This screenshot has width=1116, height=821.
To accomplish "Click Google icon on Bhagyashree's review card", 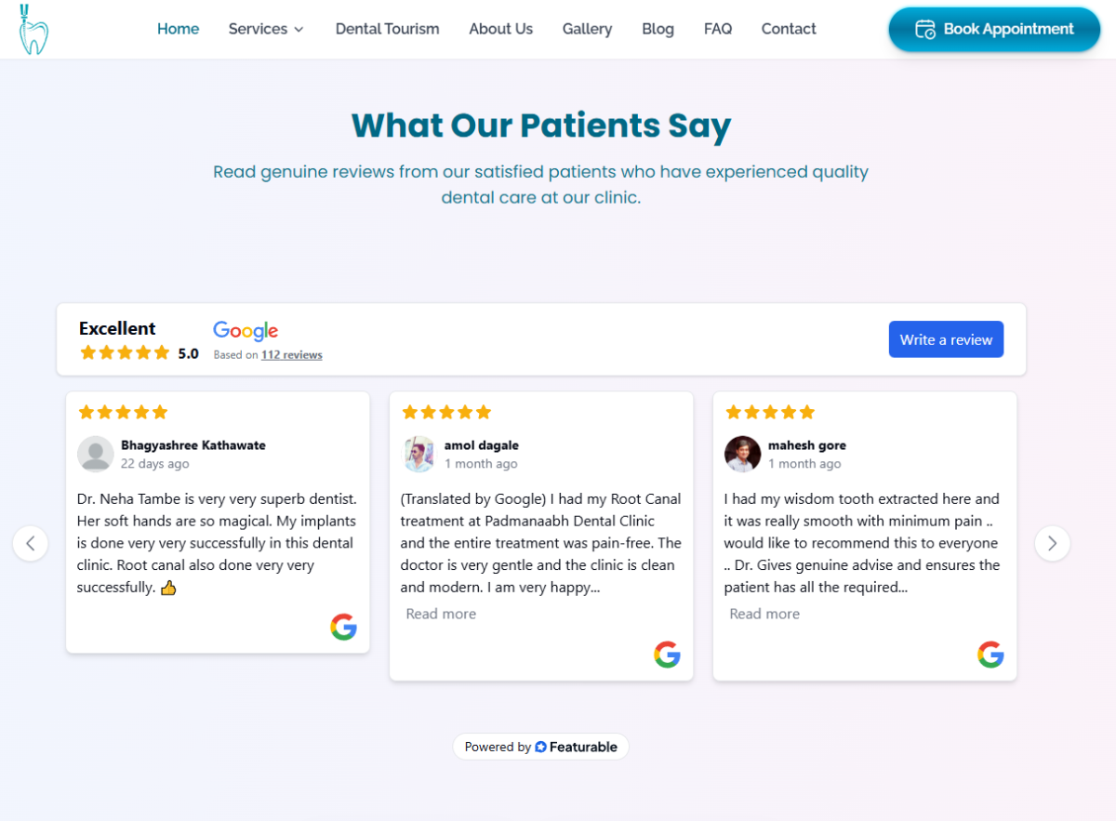I will point(343,627).
